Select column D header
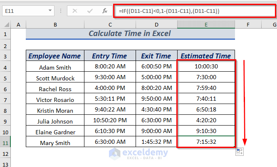The width and height of the screenshot is (277, 167). [x=156, y=24]
